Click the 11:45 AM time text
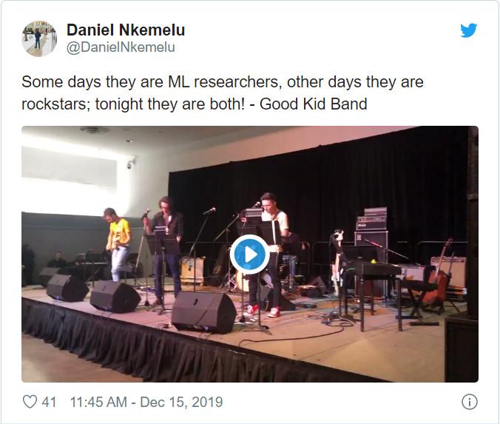 click(98, 402)
